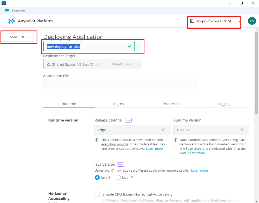Click the Shared Space cloud icon
The height and width of the screenshot is (203, 259).
[x=49, y=64]
